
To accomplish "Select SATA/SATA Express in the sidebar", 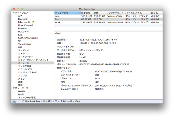I will (28, 38).
